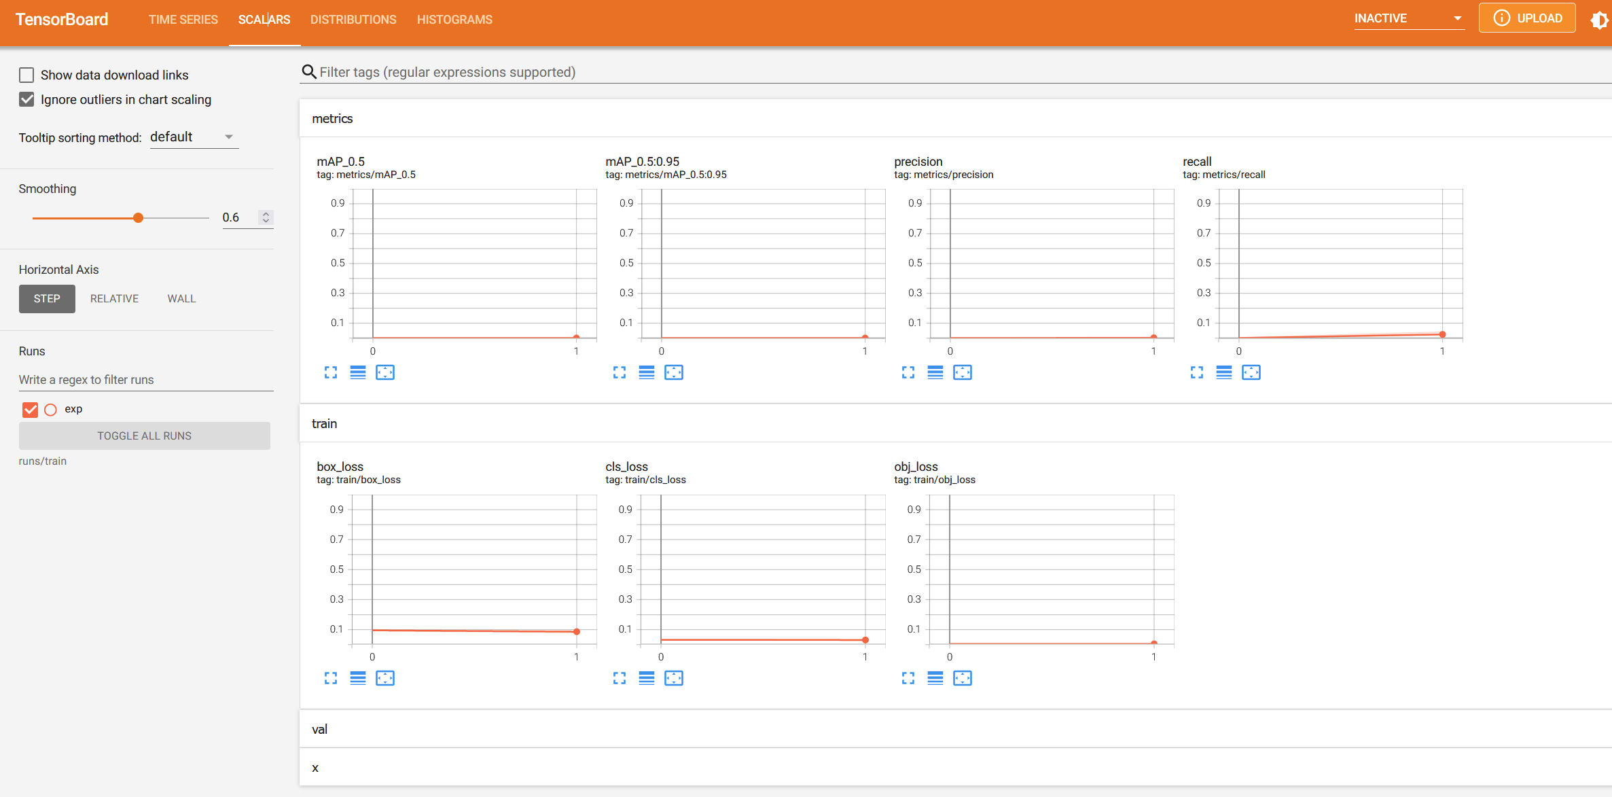Switch to SCALARS tab
The height and width of the screenshot is (797, 1612).
(264, 20)
